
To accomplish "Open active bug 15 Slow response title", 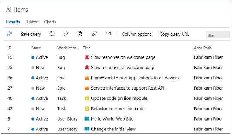I will pyautogui.click(x=123, y=57).
